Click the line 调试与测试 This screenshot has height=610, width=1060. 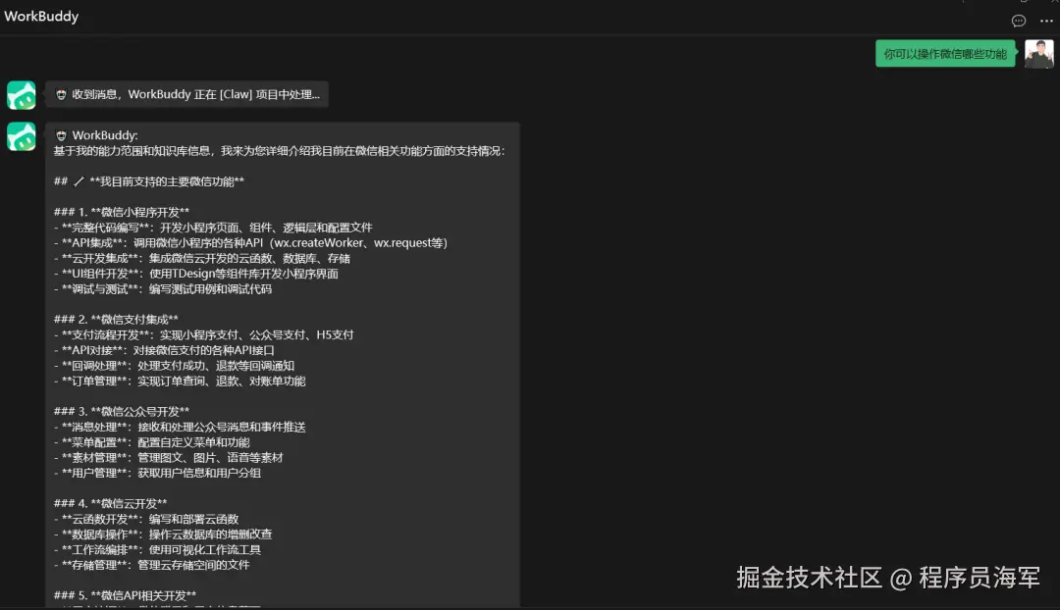pyautogui.click(x=163, y=289)
